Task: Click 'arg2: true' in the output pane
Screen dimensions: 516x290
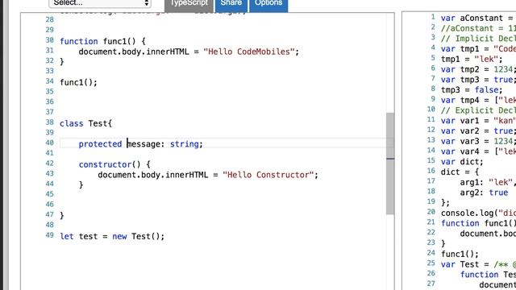Action: [484, 193]
